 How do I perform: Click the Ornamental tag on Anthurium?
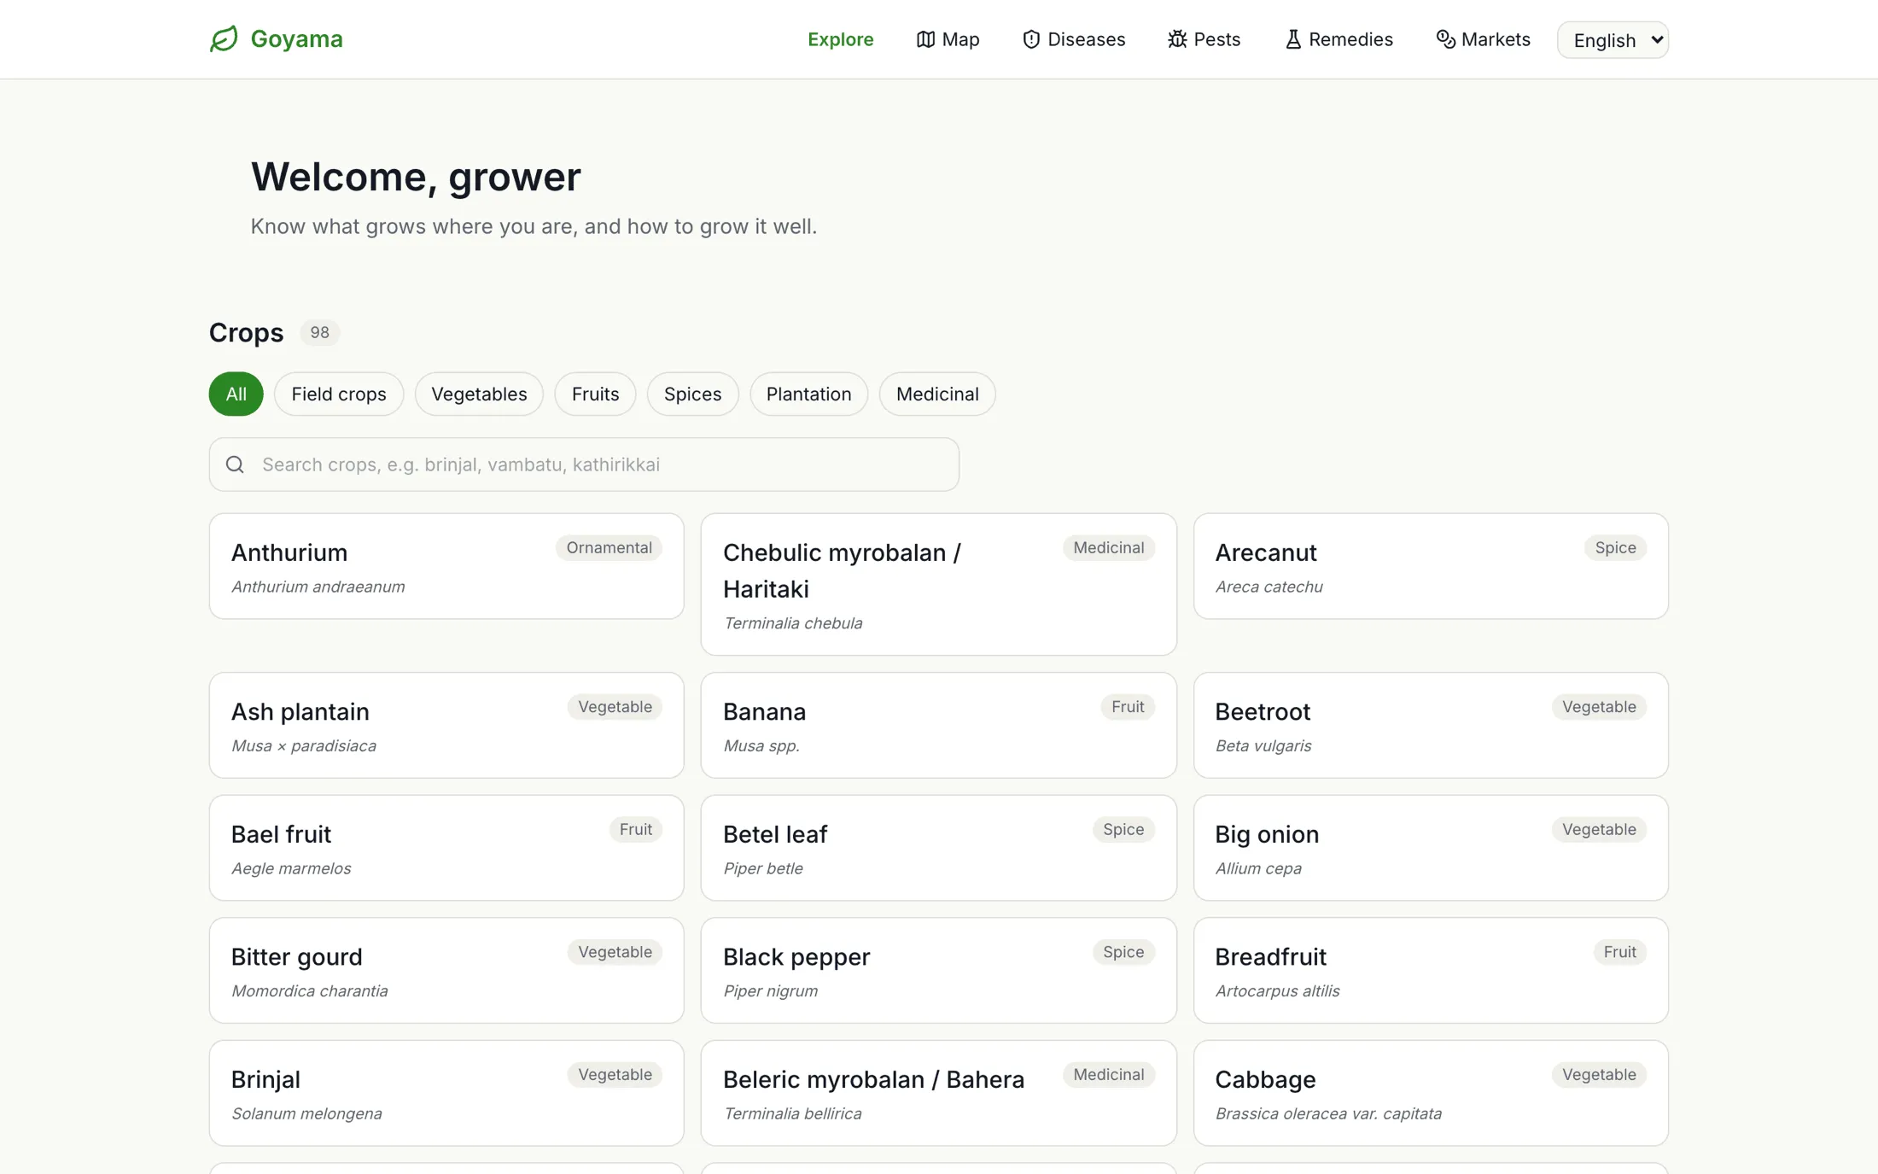609,547
